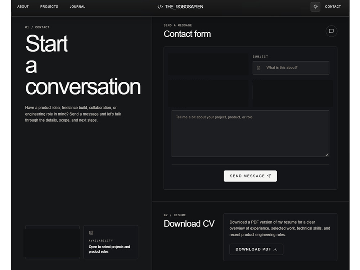Click the document icon in Subject field

258,68
